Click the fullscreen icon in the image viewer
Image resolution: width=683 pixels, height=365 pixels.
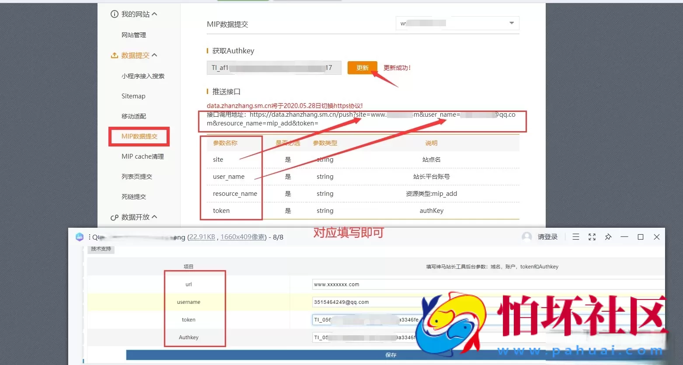click(x=592, y=236)
